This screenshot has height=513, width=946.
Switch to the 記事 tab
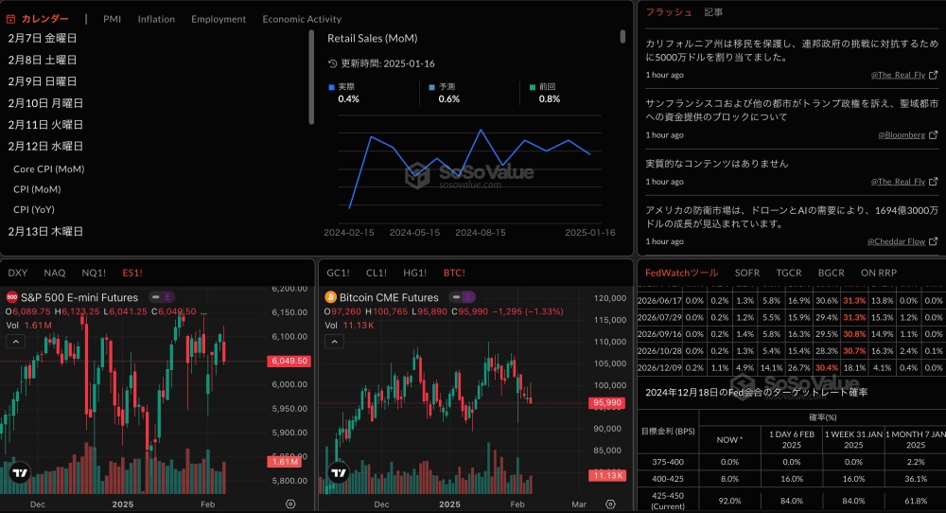pyautogui.click(x=713, y=12)
